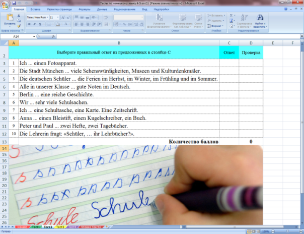Apply the thousands separator 000 format
The height and width of the screenshot is (234, 304).
tap(130, 24)
